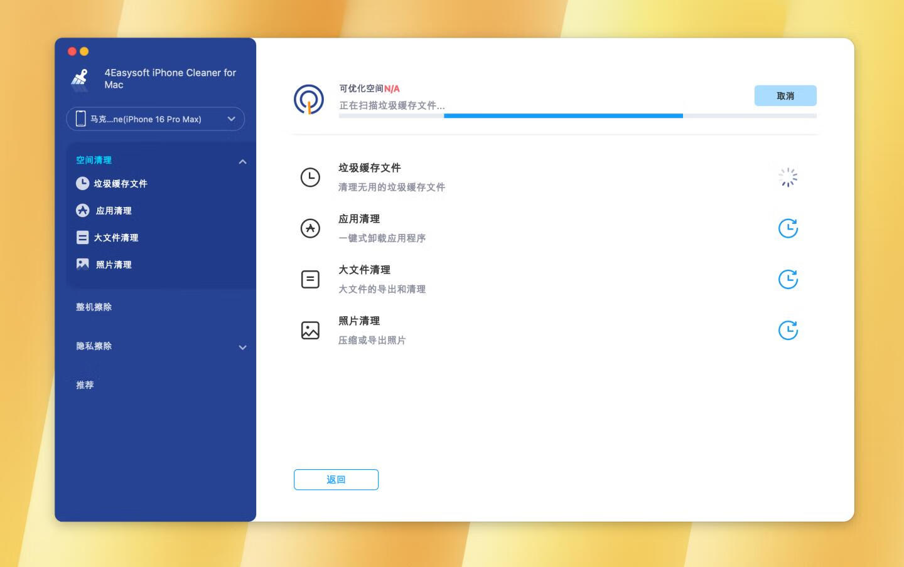Open 推荐 in the sidebar
Image resolution: width=904 pixels, height=567 pixels.
(85, 384)
